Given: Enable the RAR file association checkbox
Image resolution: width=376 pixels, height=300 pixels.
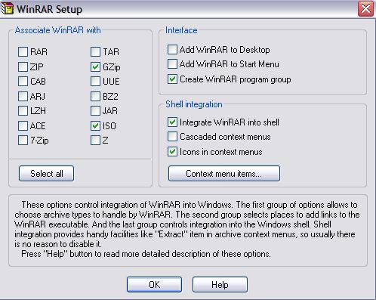Looking at the screenshot, I should pos(23,52).
